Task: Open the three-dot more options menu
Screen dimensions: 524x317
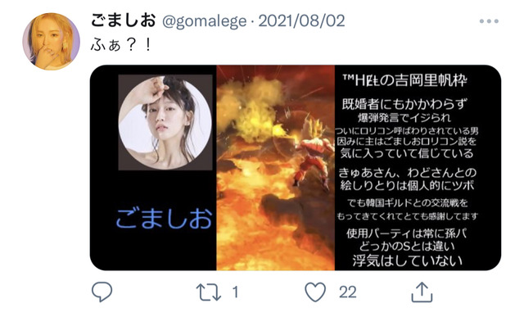Action: [x=489, y=21]
